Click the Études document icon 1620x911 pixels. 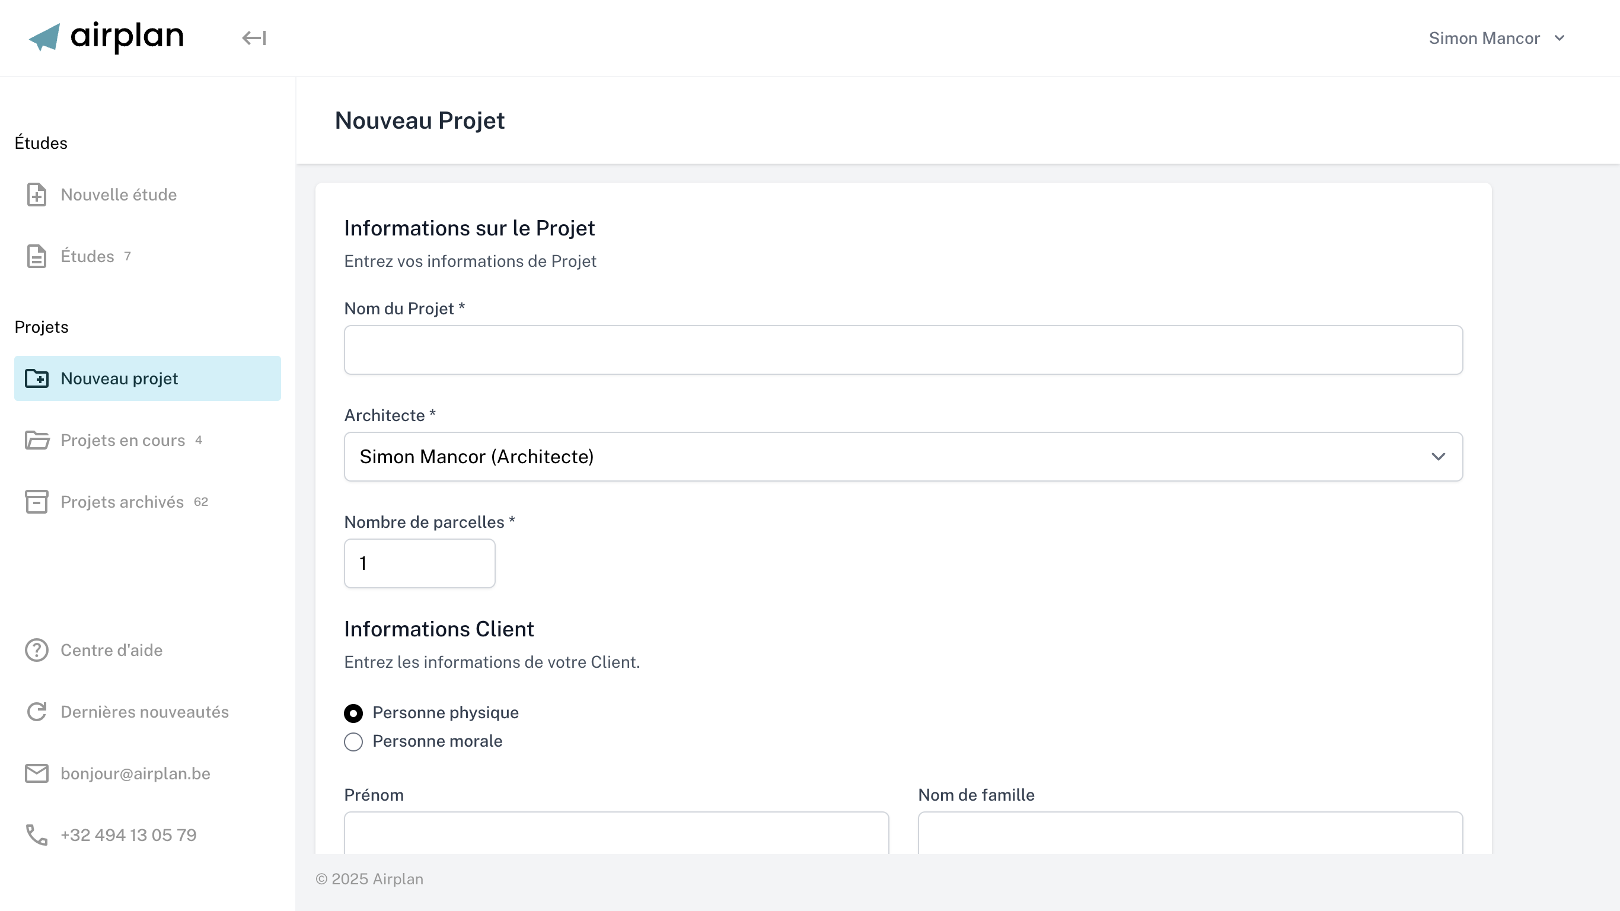(37, 256)
